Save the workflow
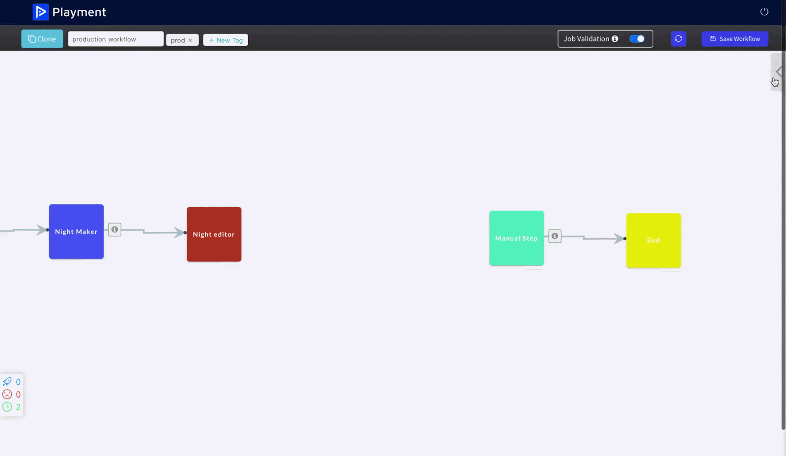The width and height of the screenshot is (786, 456). tap(734, 39)
